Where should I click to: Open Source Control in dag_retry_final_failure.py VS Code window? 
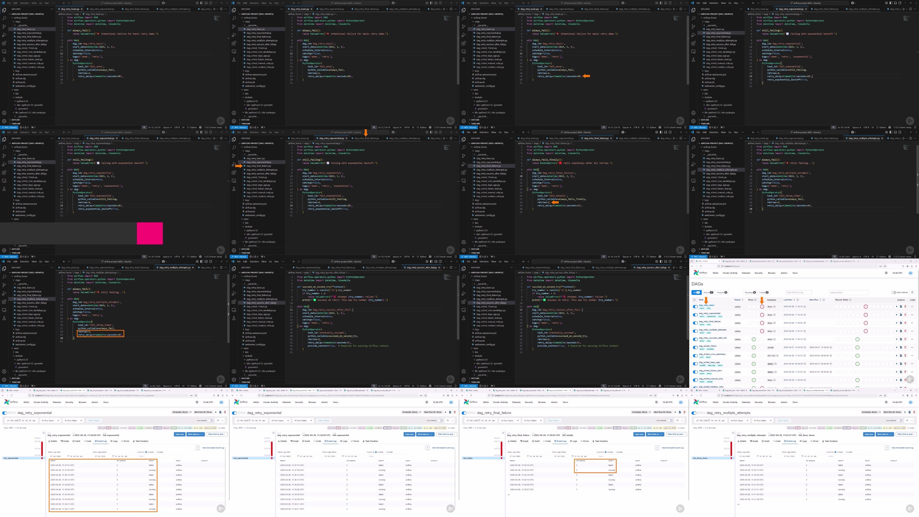tap(464, 156)
